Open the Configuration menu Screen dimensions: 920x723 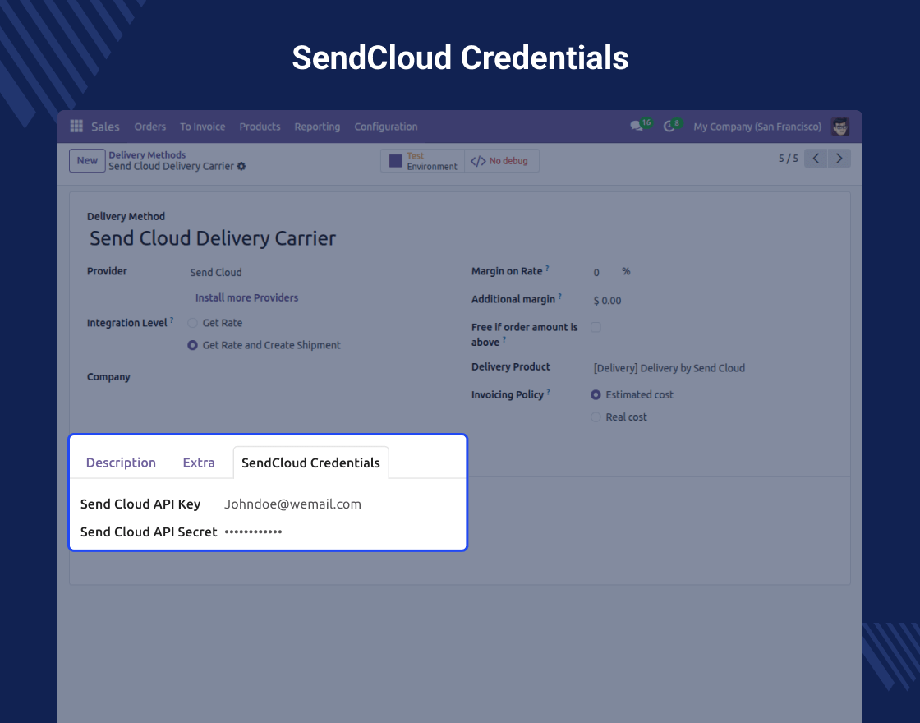coord(385,127)
